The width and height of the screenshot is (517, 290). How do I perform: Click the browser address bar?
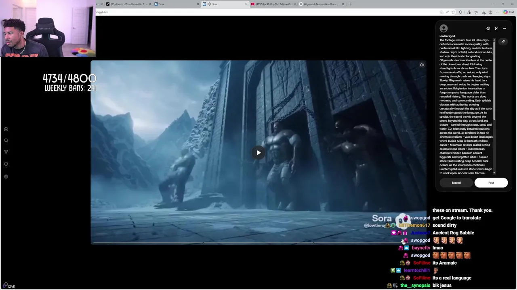click(x=267, y=12)
